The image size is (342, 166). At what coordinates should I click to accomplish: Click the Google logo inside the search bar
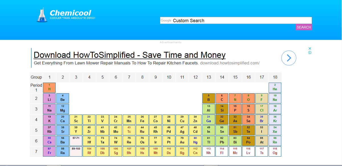point(166,20)
